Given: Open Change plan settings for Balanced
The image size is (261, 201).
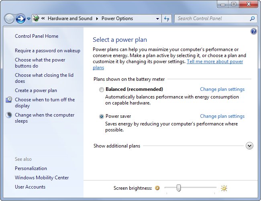Looking at the screenshot, I should tap(222, 89).
